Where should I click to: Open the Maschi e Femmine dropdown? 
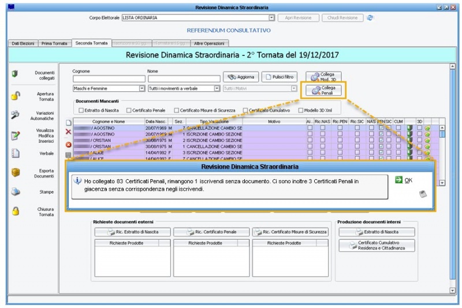click(x=141, y=88)
